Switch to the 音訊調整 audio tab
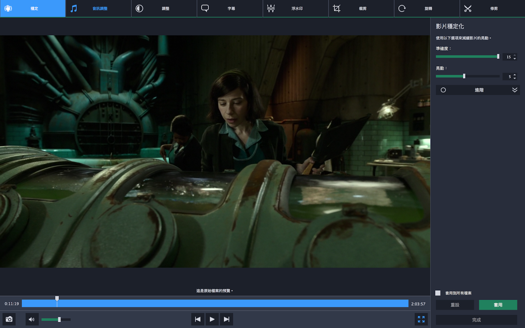 point(98,9)
